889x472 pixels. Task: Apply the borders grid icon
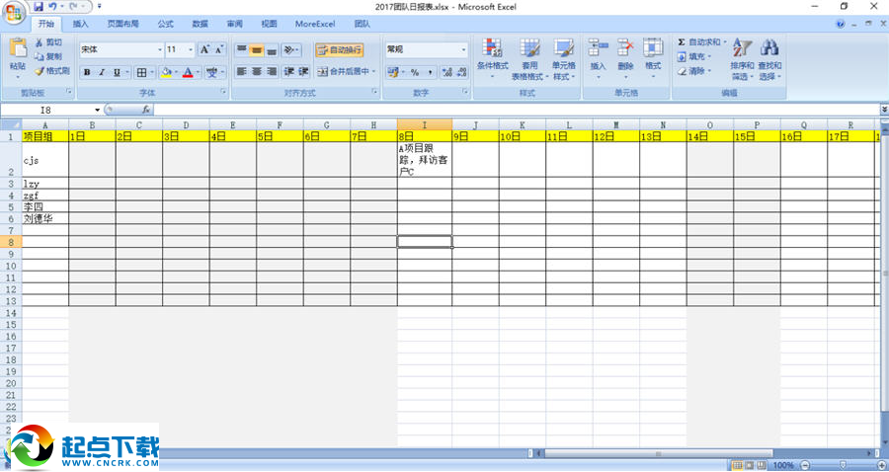point(141,72)
